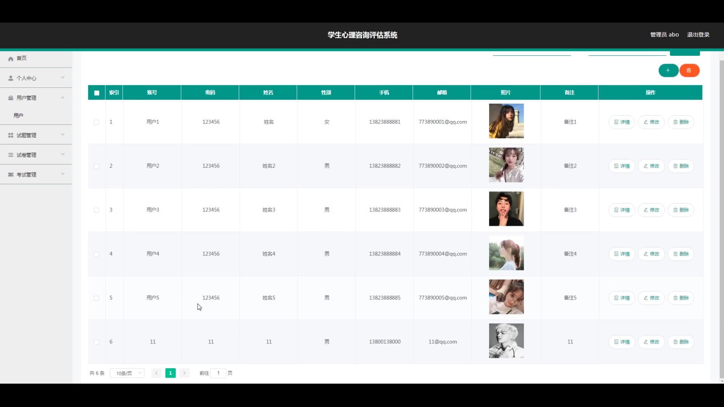The image size is (724, 407).
Task: Click the person icon beside 个人中心
Action: [x=11, y=78]
